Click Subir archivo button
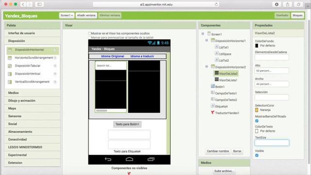 (x=224, y=171)
